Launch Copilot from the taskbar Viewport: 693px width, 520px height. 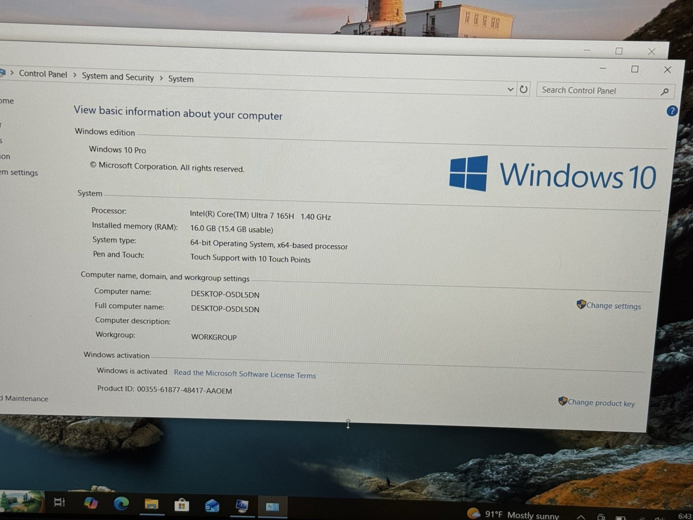[x=91, y=503]
